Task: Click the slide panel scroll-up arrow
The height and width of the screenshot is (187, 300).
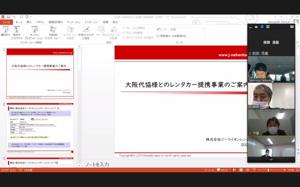Action: click(79, 46)
